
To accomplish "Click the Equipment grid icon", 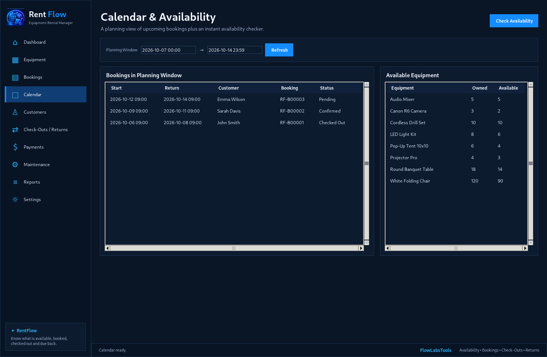I will pos(15,60).
